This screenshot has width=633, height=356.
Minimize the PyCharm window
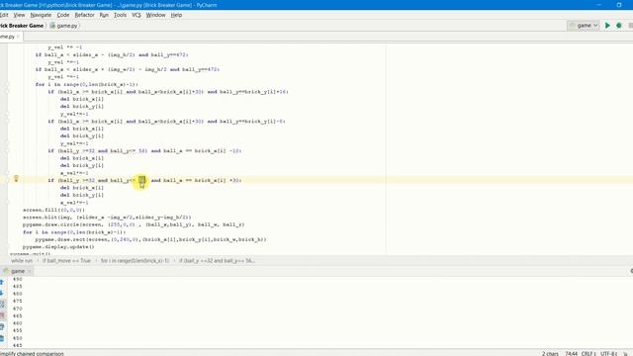point(599,5)
